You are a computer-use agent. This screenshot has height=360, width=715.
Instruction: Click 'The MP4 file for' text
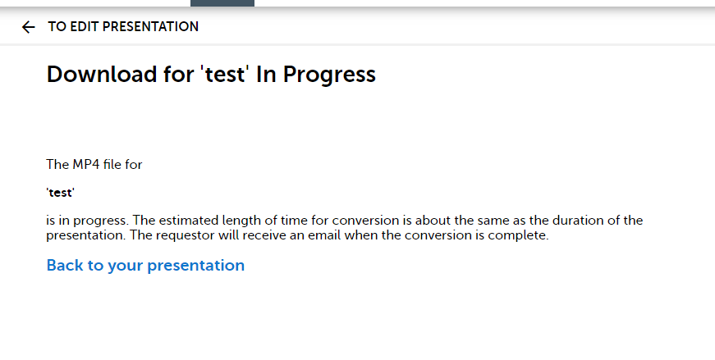[x=94, y=165]
